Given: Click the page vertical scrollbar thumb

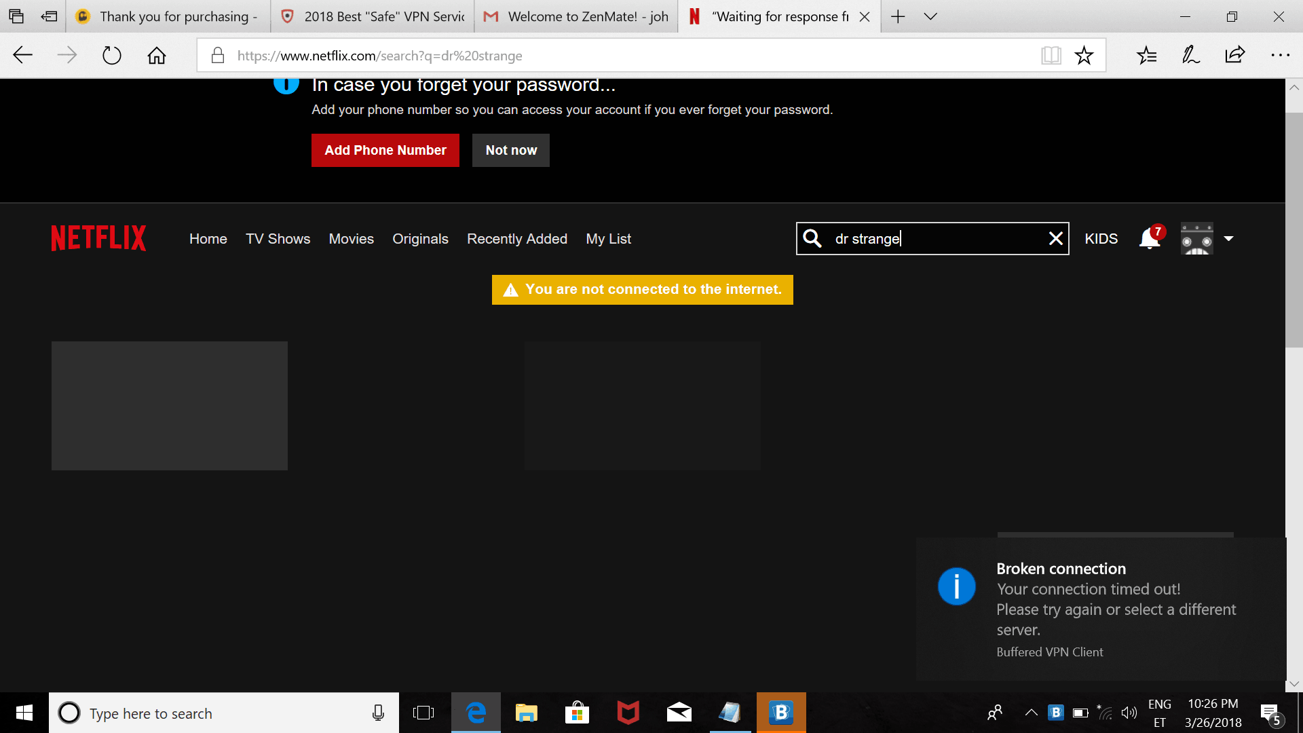Looking at the screenshot, I should pos(1294,231).
